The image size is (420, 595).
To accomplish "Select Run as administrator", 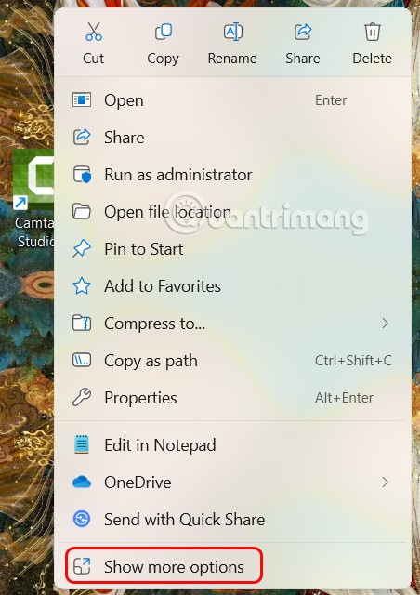I will click(x=233, y=175).
